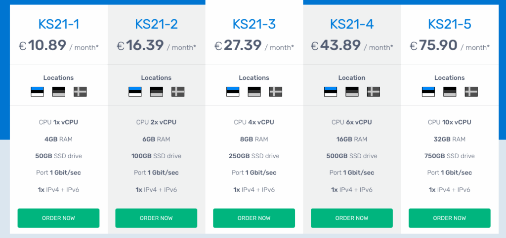Pick the grey striped flag for KS21-4

tap(352, 92)
